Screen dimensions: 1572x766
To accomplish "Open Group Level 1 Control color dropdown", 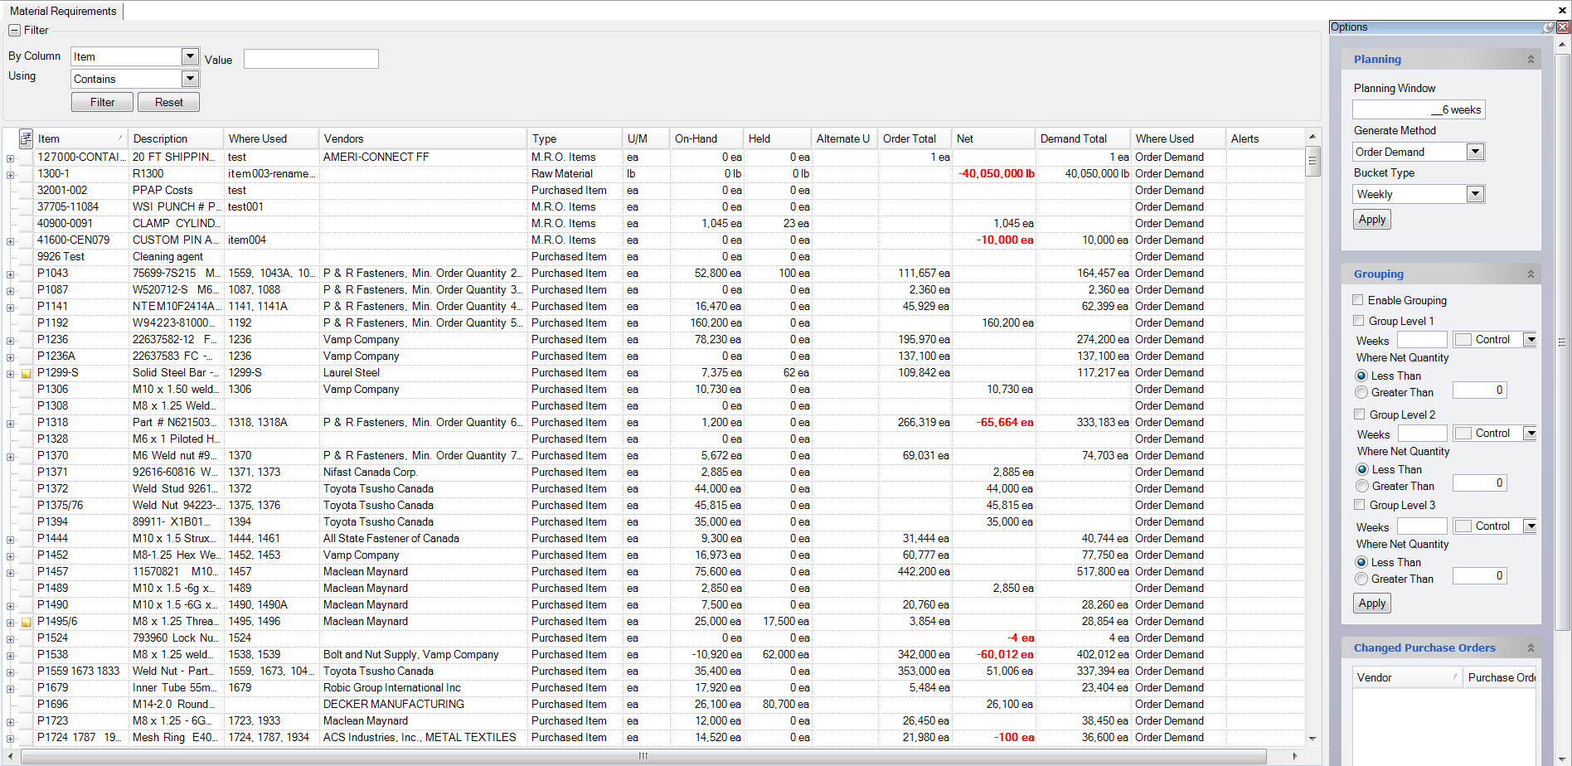I will point(1531,340).
